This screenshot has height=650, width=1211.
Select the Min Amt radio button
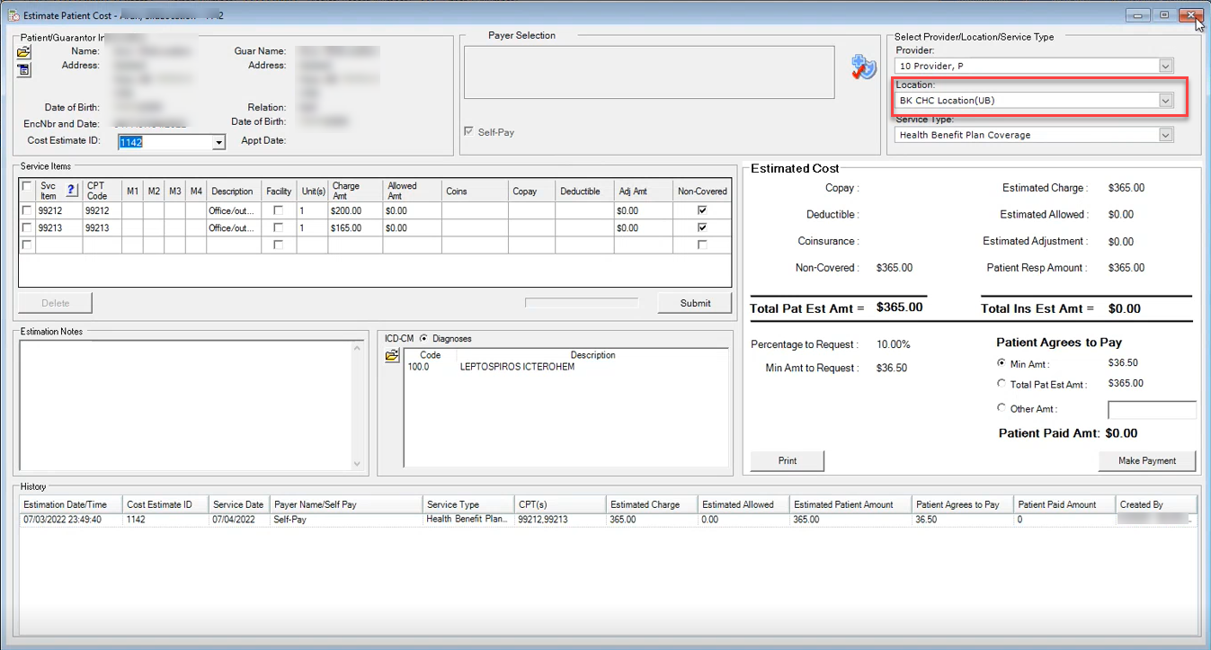[x=1002, y=363]
